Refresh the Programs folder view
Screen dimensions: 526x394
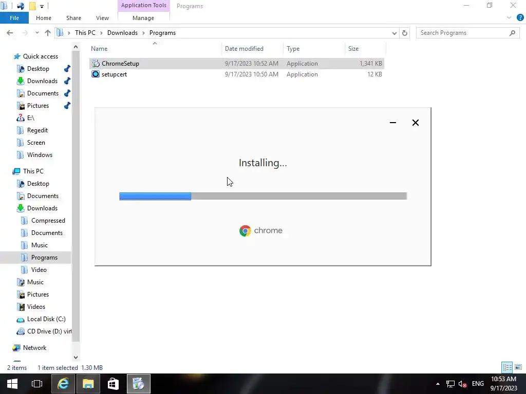tap(405, 33)
